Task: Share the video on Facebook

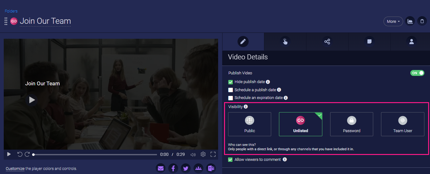Action: pos(173,168)
